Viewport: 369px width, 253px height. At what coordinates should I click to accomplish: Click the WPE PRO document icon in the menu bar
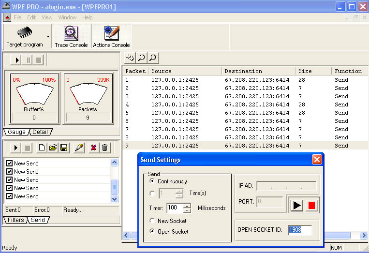(7, 17)
